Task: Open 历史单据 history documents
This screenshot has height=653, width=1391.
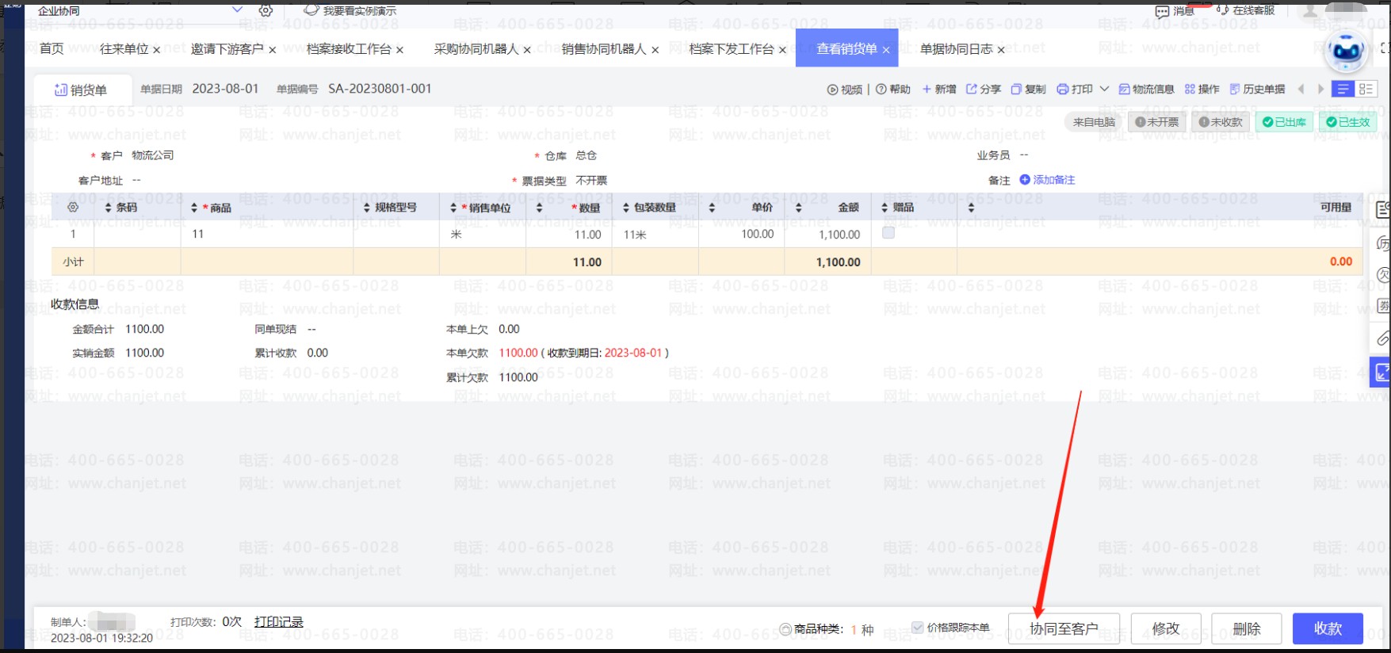Action: tap(1257, 90)
